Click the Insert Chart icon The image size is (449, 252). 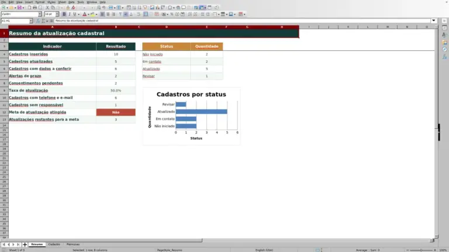pos(157,8)
